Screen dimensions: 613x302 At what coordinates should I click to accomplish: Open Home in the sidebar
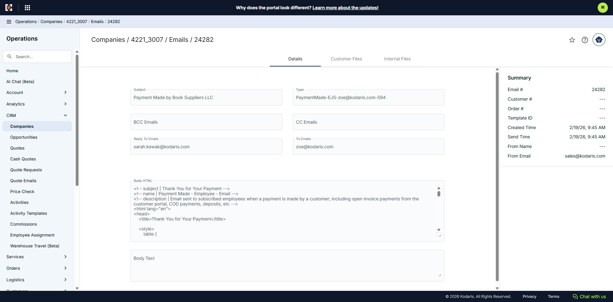coord(37,71)
